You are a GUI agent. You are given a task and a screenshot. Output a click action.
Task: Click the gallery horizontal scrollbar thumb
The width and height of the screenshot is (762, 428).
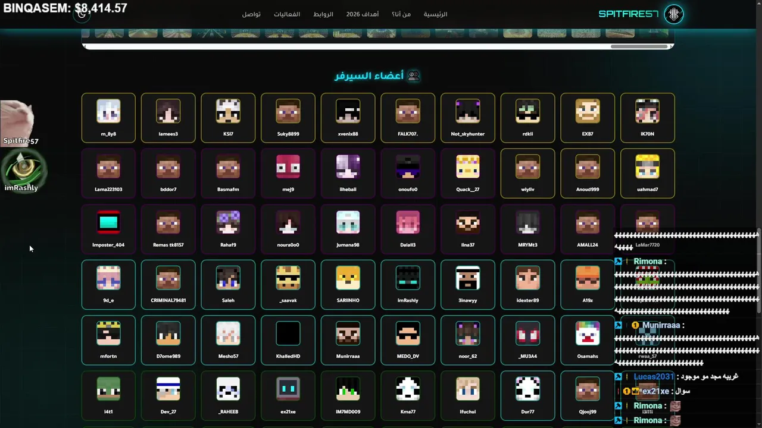pyautogui.click(x=639, y=46)
